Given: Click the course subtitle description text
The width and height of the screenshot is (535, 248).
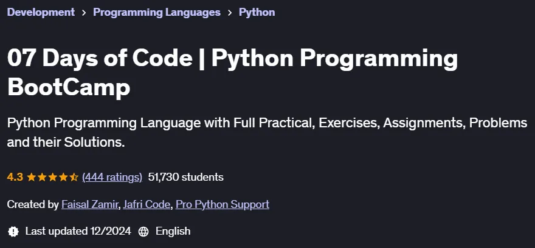Looking at the screenshot, I should [267, 133].
